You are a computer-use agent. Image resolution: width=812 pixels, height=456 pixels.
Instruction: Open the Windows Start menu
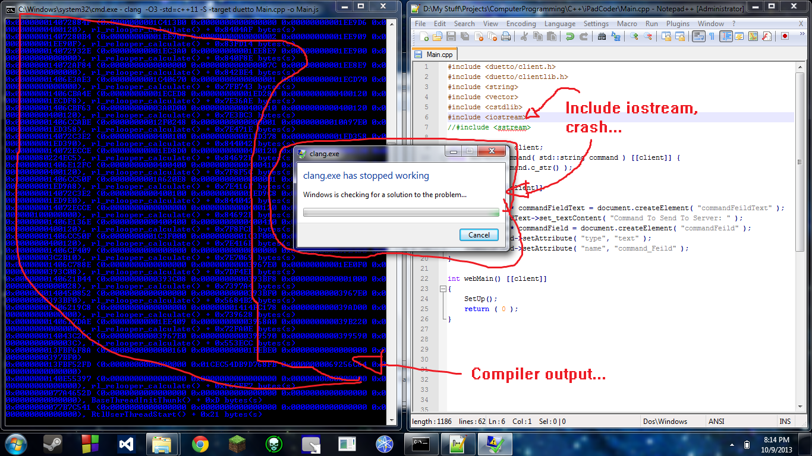coord(15,444)
